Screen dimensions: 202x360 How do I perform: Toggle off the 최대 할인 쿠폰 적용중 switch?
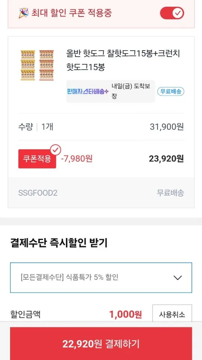pos(172,13)
